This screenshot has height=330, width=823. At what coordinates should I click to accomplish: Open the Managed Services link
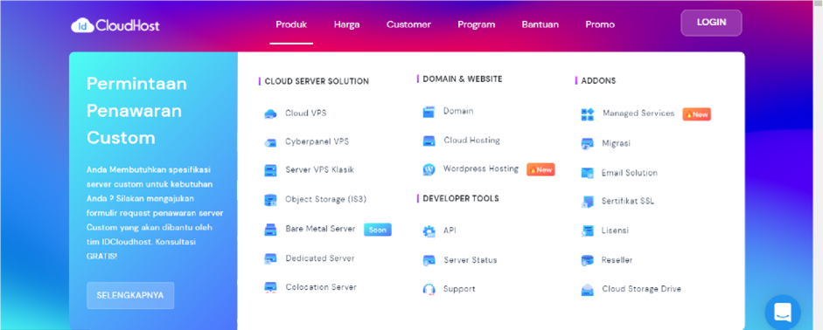pyautogui.click(x=638, y=113)
